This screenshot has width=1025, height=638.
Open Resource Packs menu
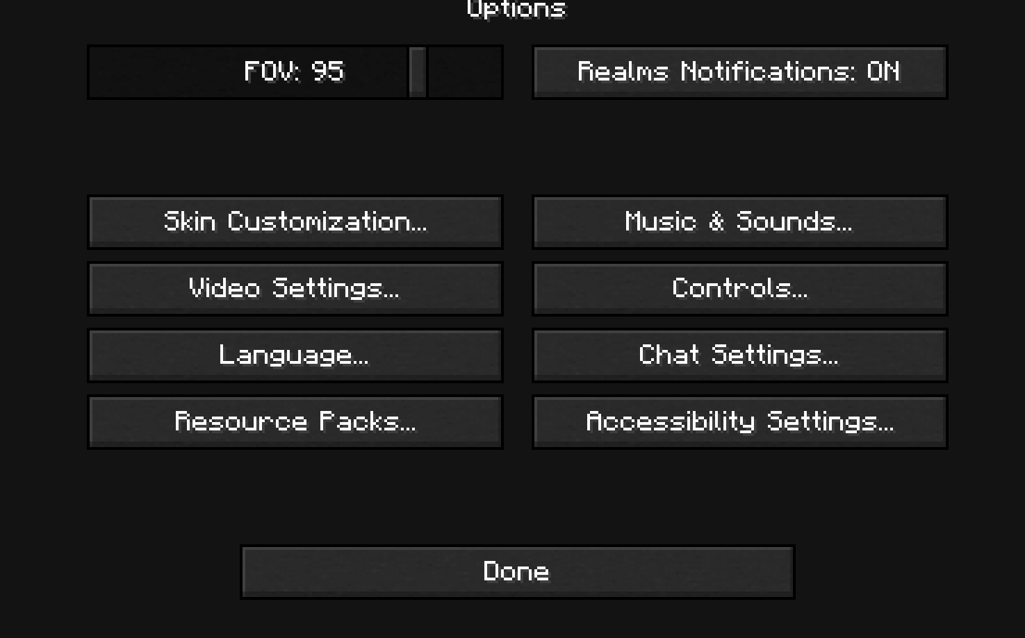295,422
